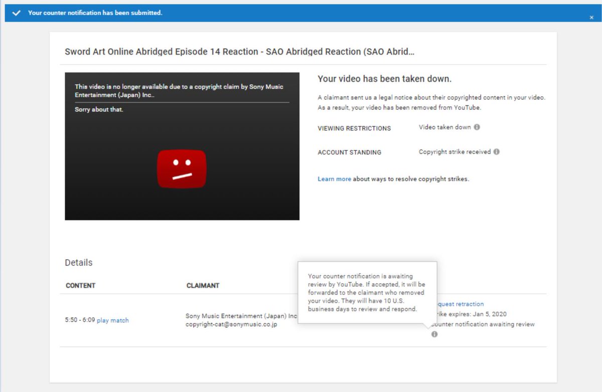Image resolution: width=602 pixels, height=392 pixels.
Task: Click the 'no longer available' copyright claim message
Action: coord(179,91)
